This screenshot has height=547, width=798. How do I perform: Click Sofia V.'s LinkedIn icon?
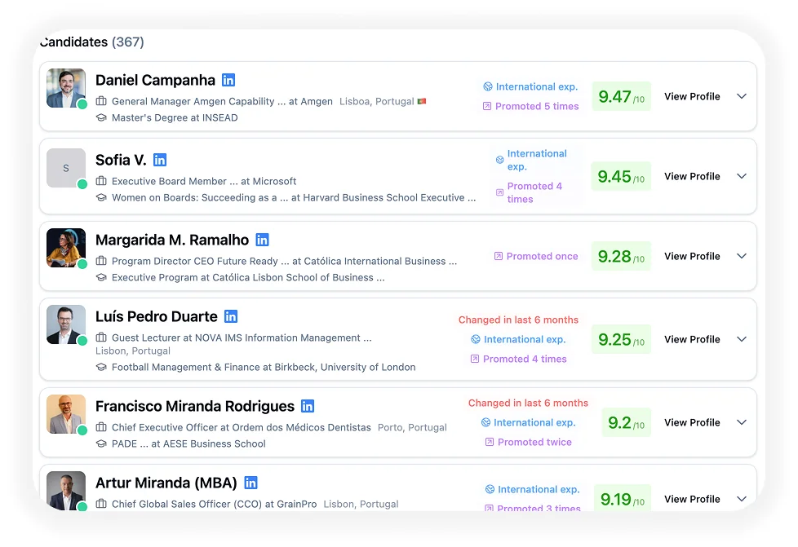click(160, 160)
